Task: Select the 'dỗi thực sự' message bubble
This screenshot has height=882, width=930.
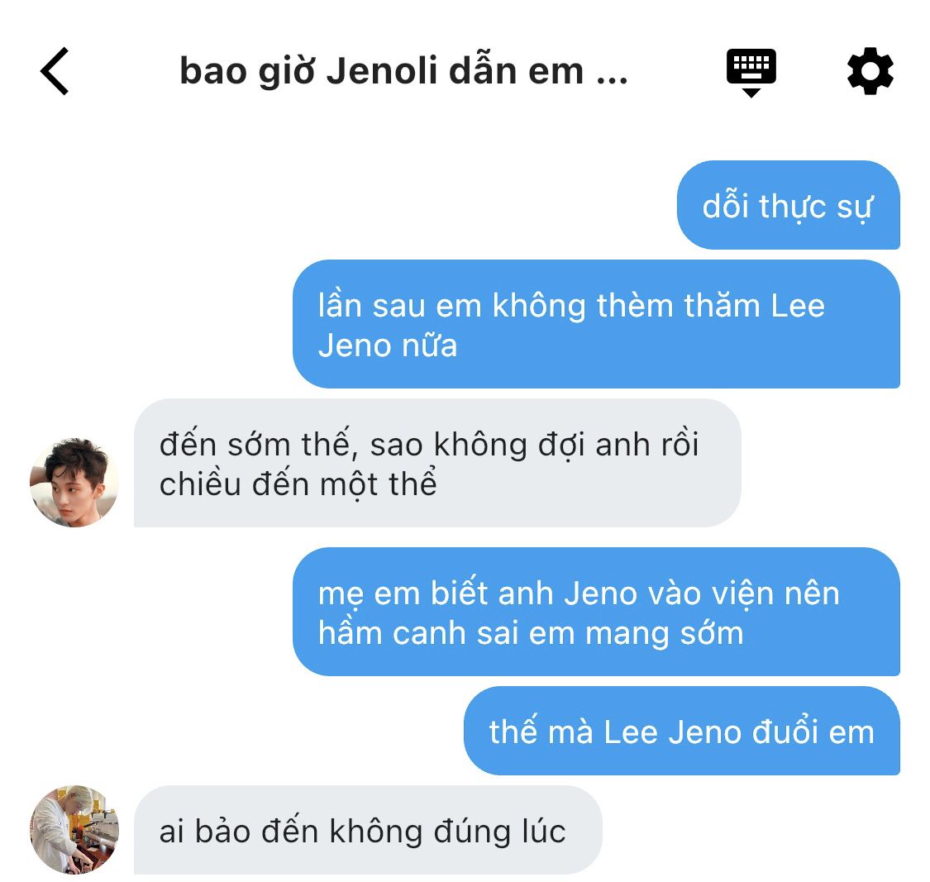Action: 789,205
